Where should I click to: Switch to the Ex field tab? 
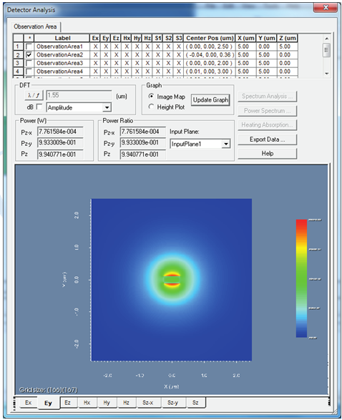[x=28, y=403]
